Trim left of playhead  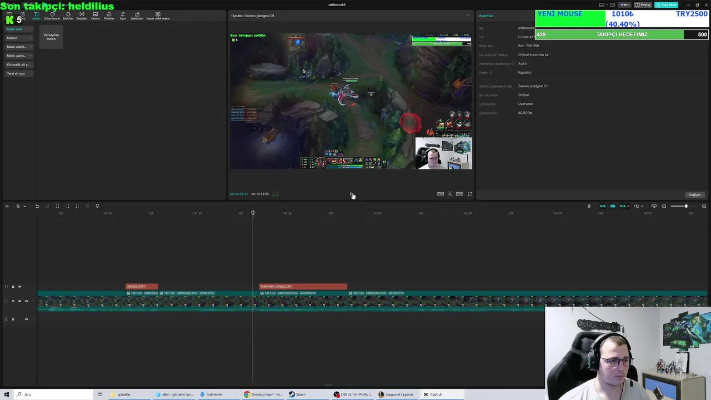[x=67, y=206]
